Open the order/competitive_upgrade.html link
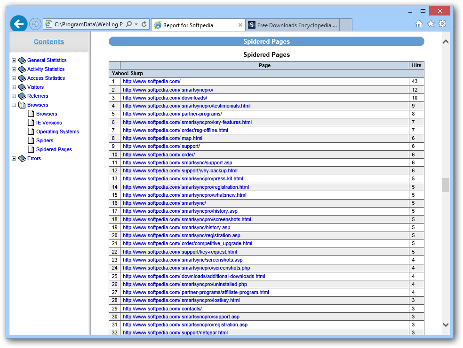 point(187,243)
